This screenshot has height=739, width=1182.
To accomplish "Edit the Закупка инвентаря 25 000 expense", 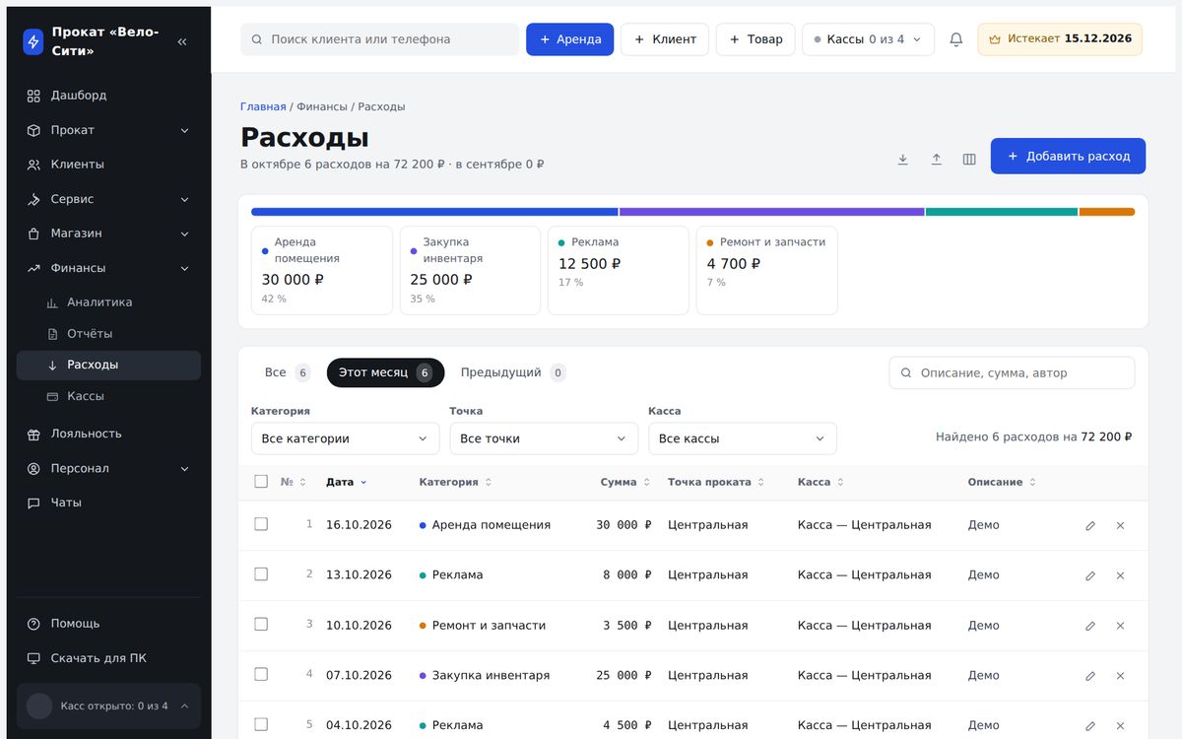I will [x=1090, y=676].
